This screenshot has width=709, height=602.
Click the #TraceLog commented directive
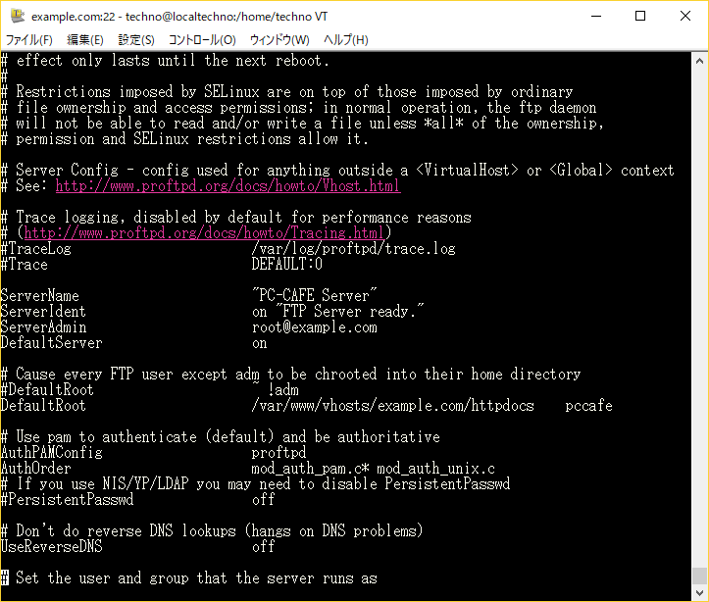coord(35,249)
